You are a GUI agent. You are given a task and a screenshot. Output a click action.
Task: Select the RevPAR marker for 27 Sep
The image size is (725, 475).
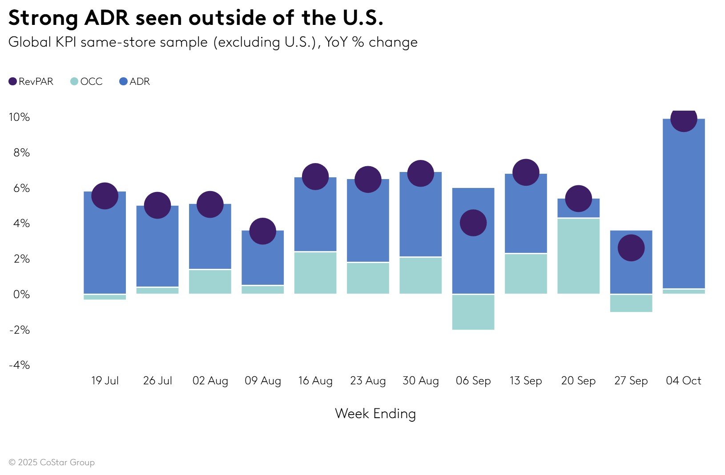click(631, 248)
